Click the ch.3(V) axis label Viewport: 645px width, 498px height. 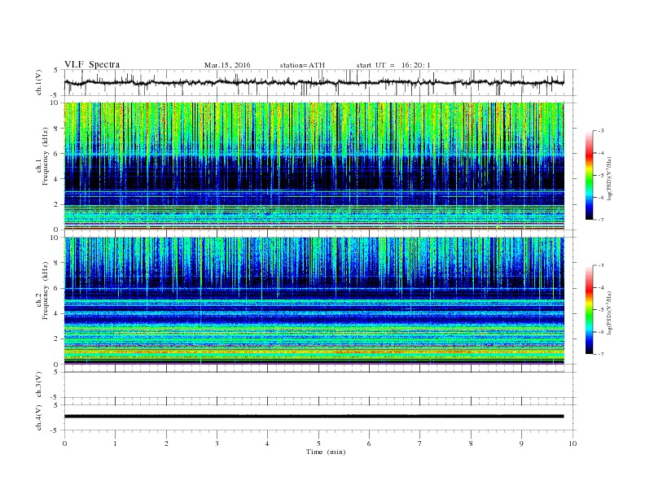pyautogui.click(x=39, y=385)
